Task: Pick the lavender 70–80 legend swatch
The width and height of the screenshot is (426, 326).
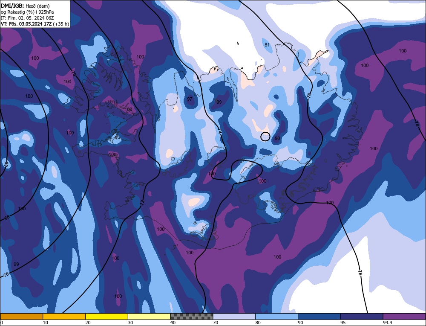Action: coord(234,316)
